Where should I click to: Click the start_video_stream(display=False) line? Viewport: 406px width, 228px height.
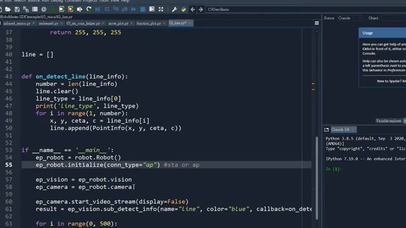click(x=112, y=201)
